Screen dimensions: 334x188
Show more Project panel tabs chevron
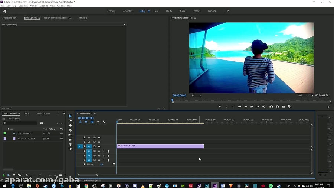point(64,113)
